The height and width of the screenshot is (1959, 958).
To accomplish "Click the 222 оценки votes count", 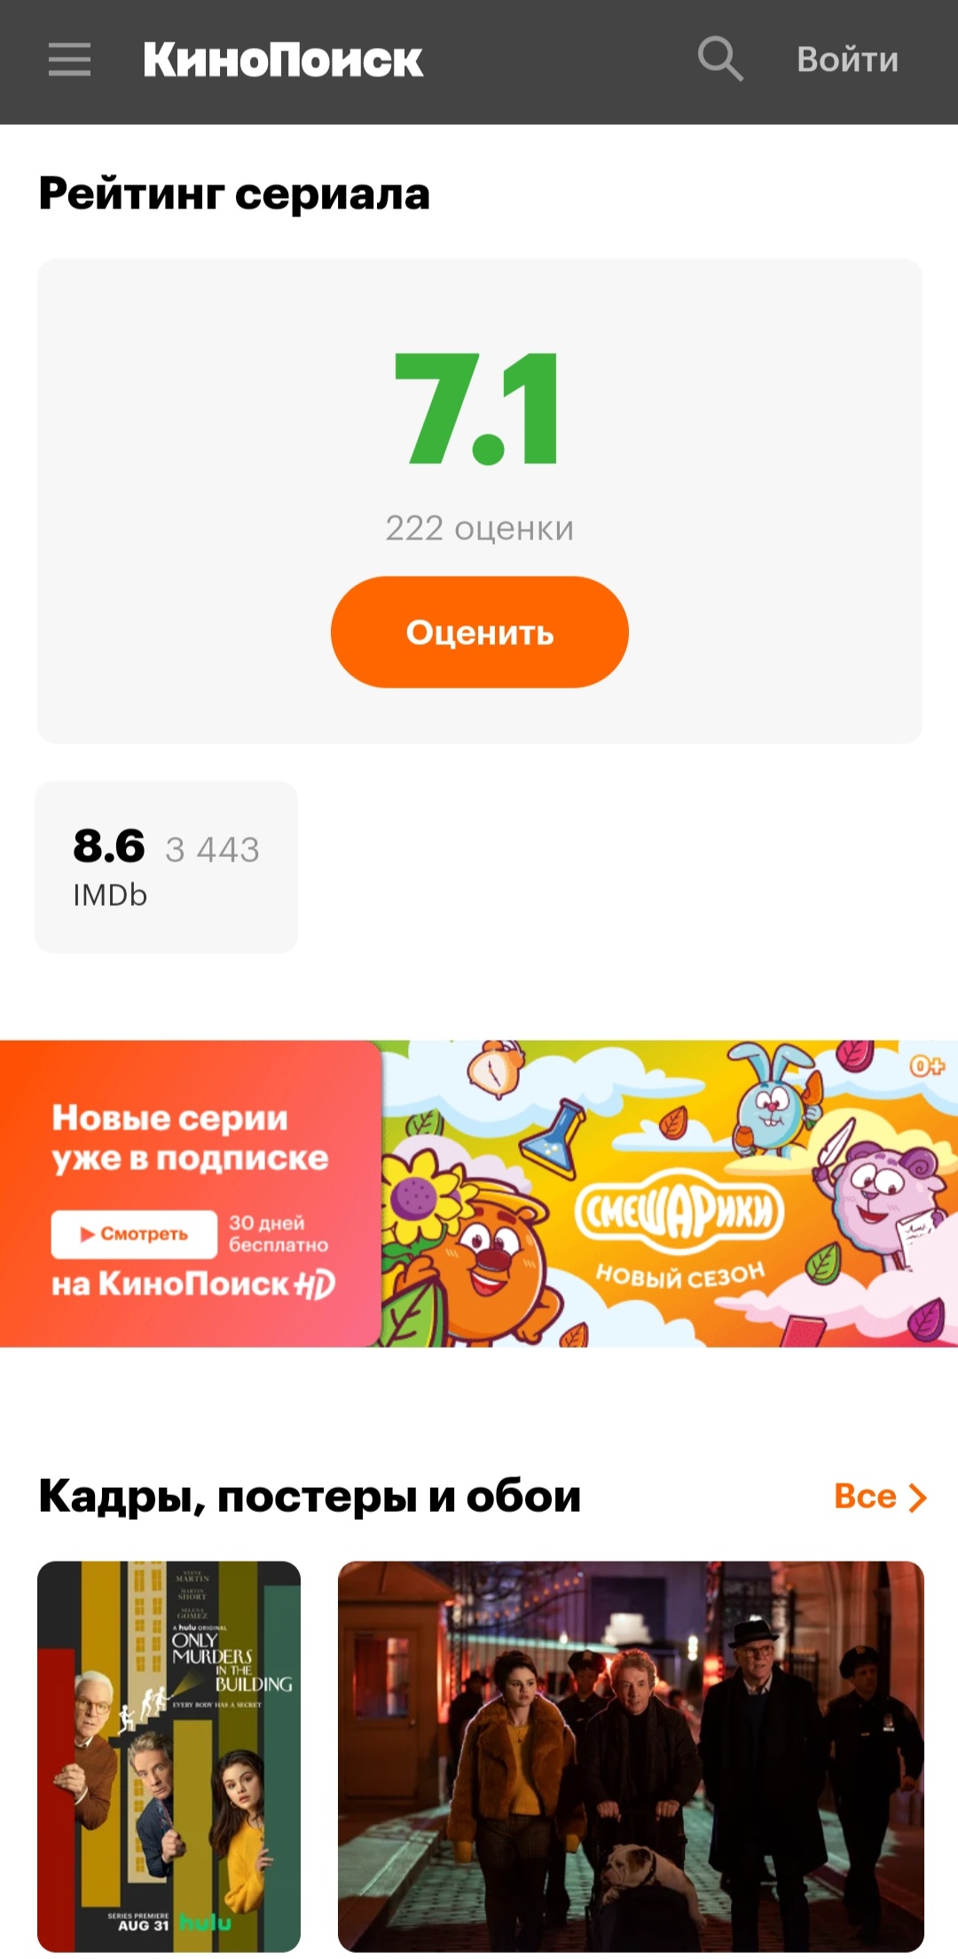I will coord(479,528).
